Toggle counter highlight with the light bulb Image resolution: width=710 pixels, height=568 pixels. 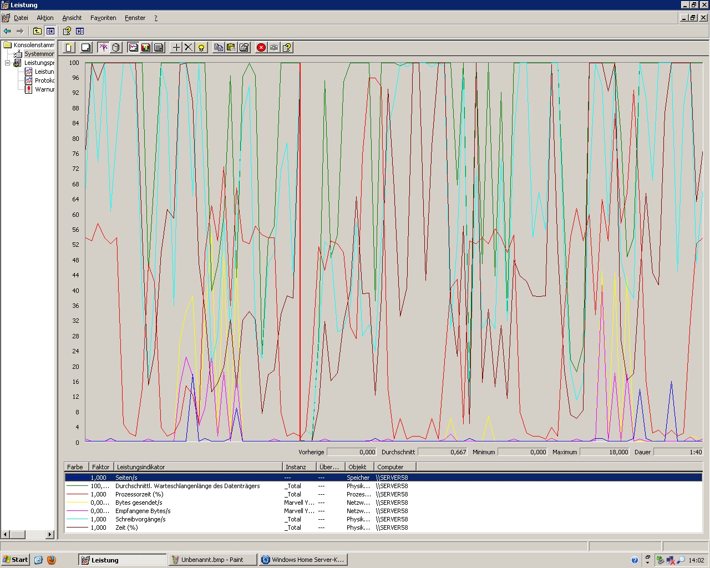click(201, 47)
